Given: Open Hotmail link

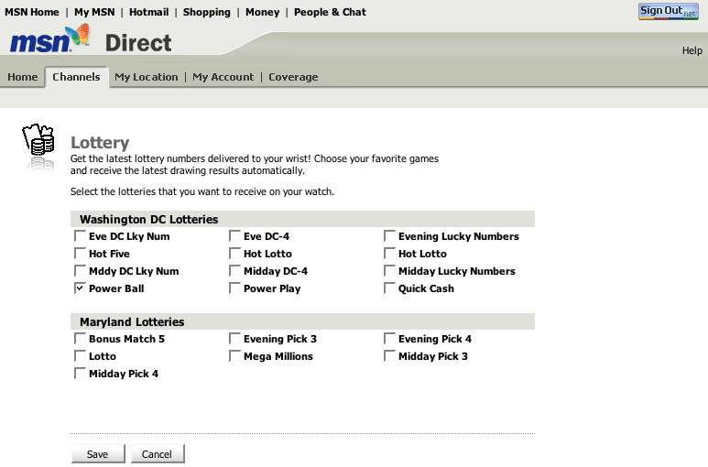Looking at the screenshot, I should coord(149,12).
